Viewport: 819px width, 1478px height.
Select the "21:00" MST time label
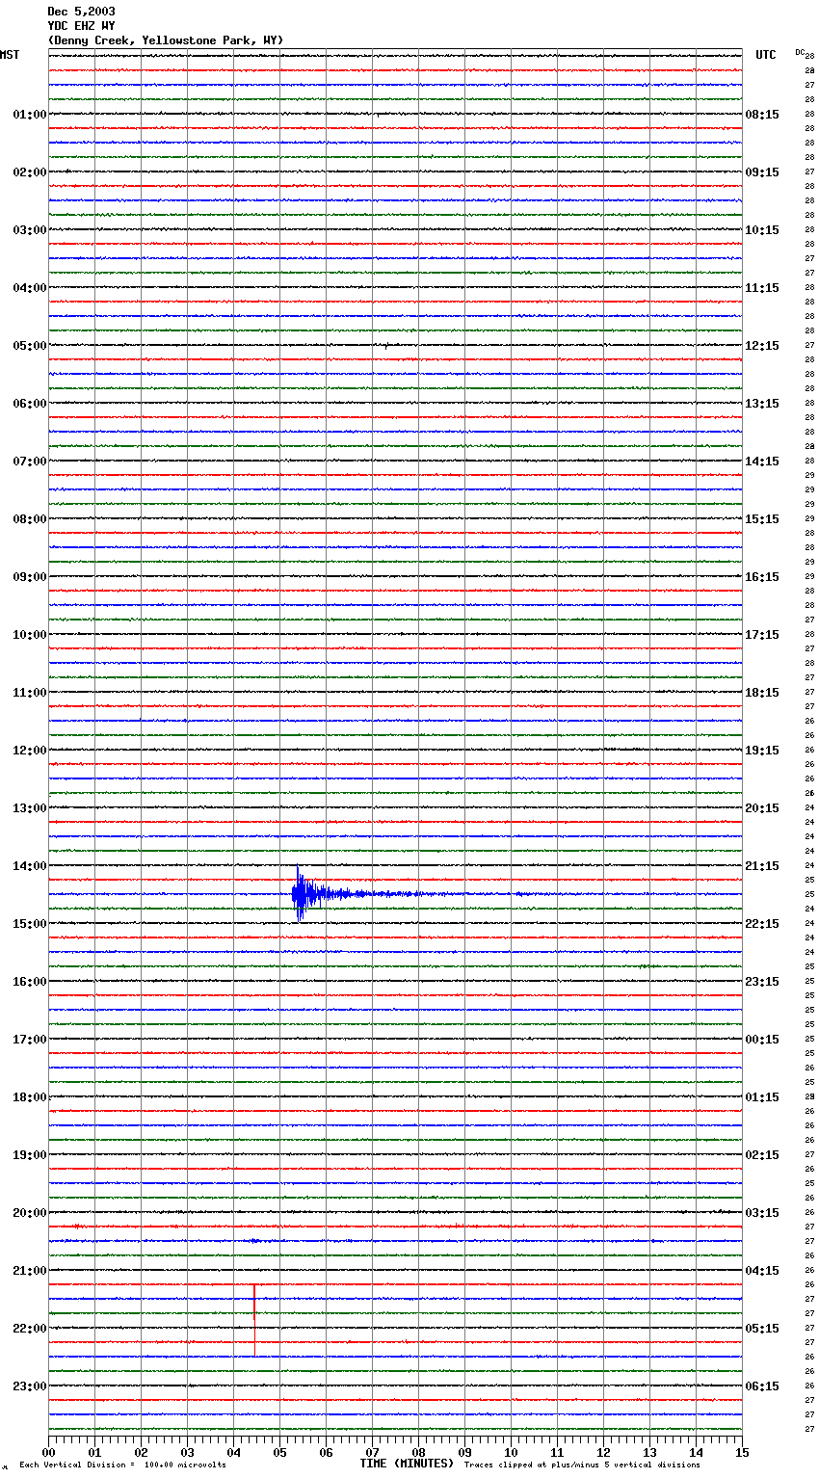[x=30, y=1271]
